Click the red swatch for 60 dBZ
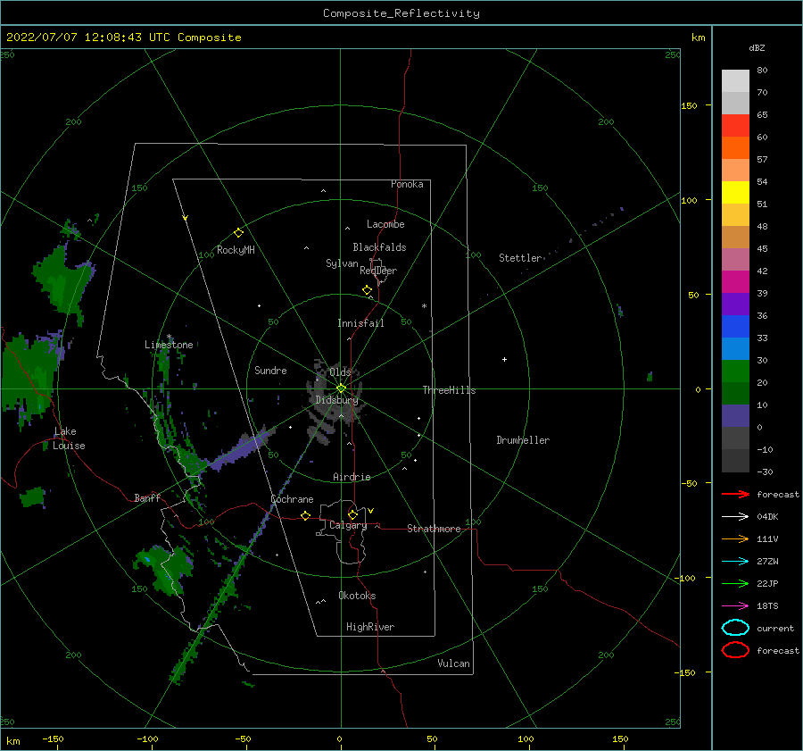 (x=735, y=126)
